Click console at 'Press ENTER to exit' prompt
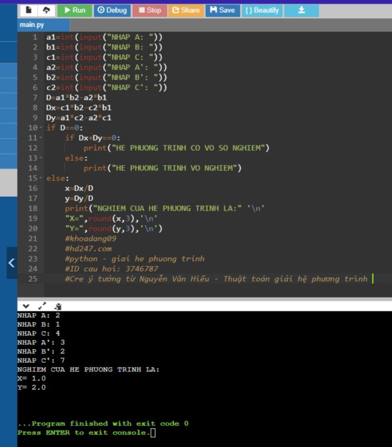392x447 pixels. (153, 433)
